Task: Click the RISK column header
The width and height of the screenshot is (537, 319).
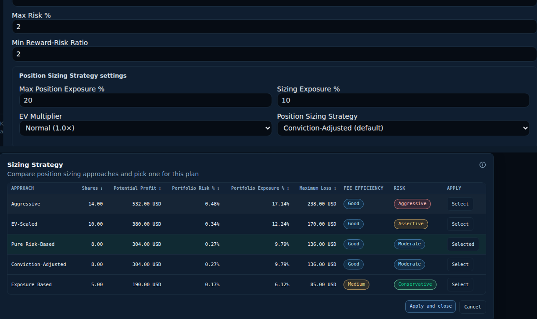Action: [399, 188]
